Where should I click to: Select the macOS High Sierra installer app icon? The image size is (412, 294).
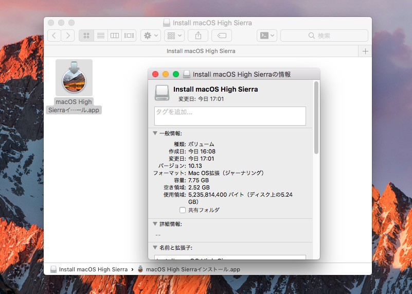click(74, 78)
